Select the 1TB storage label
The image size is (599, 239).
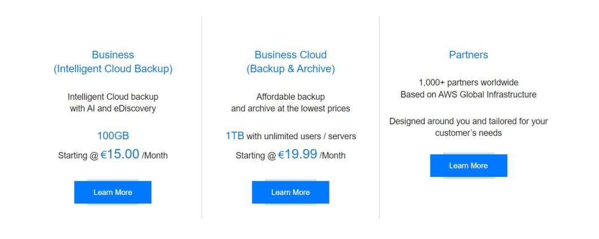click(x=235, y=136)
